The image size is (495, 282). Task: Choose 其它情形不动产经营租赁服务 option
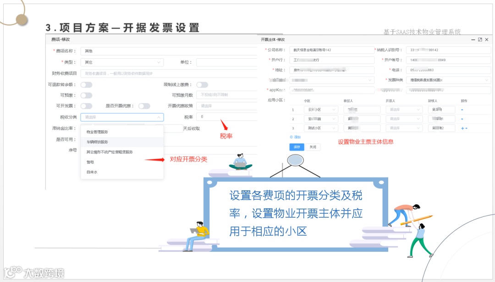(122, 152)
